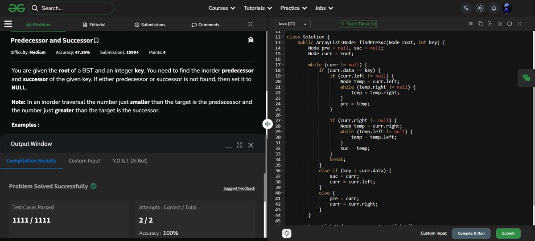The height and width of the screenshot is (241, 535).
Task: Open the notifications bell
Action: (x=494, y=8)
